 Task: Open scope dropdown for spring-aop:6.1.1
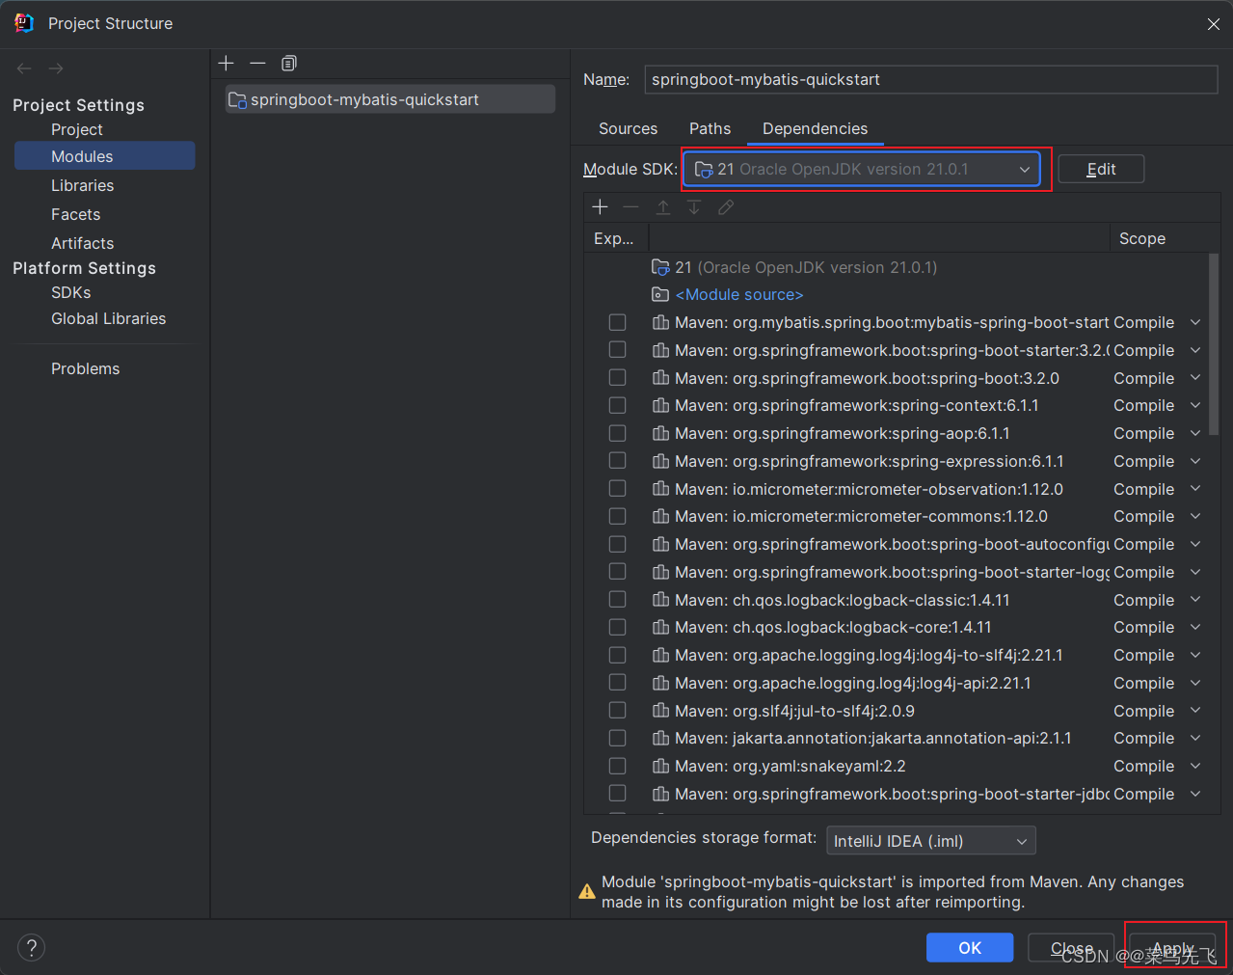click(x=1195, y=433)
